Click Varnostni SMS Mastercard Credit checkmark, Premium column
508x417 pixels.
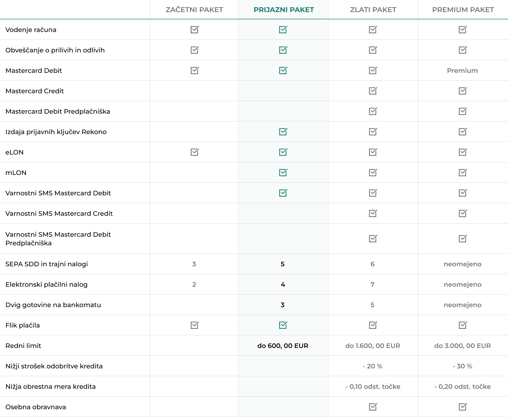click(x=463, y=213)
